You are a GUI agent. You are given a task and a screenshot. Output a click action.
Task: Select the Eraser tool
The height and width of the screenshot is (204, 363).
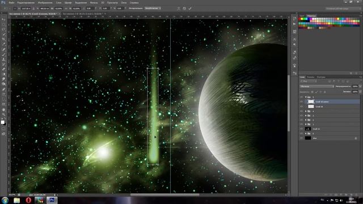coord(3,69)
